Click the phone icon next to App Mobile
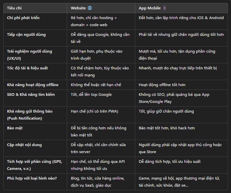Viewport: 231px width, 193px height. point(165,8)
